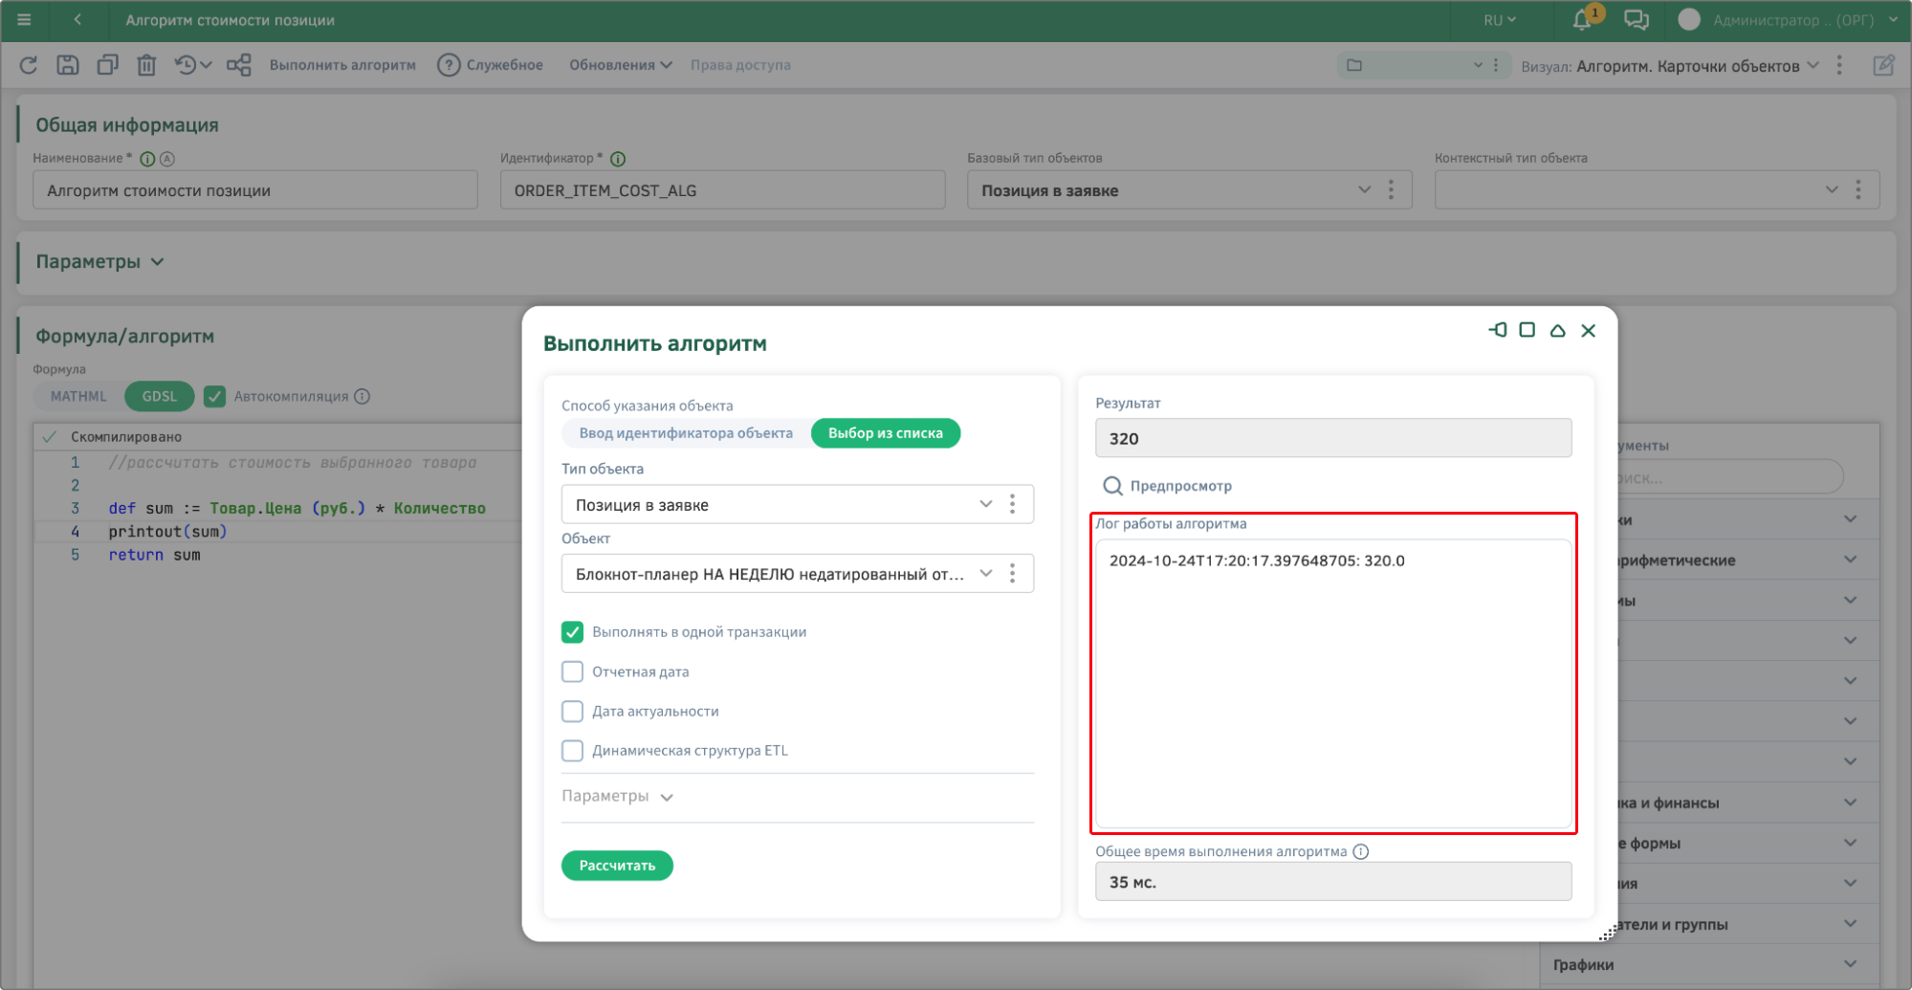The image size is (1912, 990).
Task: Open the chat messages icon
Action: coord(1636,20)
